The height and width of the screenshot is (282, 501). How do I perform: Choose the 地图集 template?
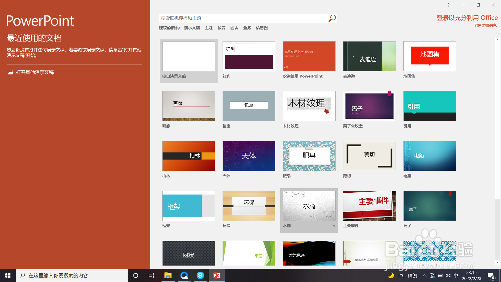430,56
